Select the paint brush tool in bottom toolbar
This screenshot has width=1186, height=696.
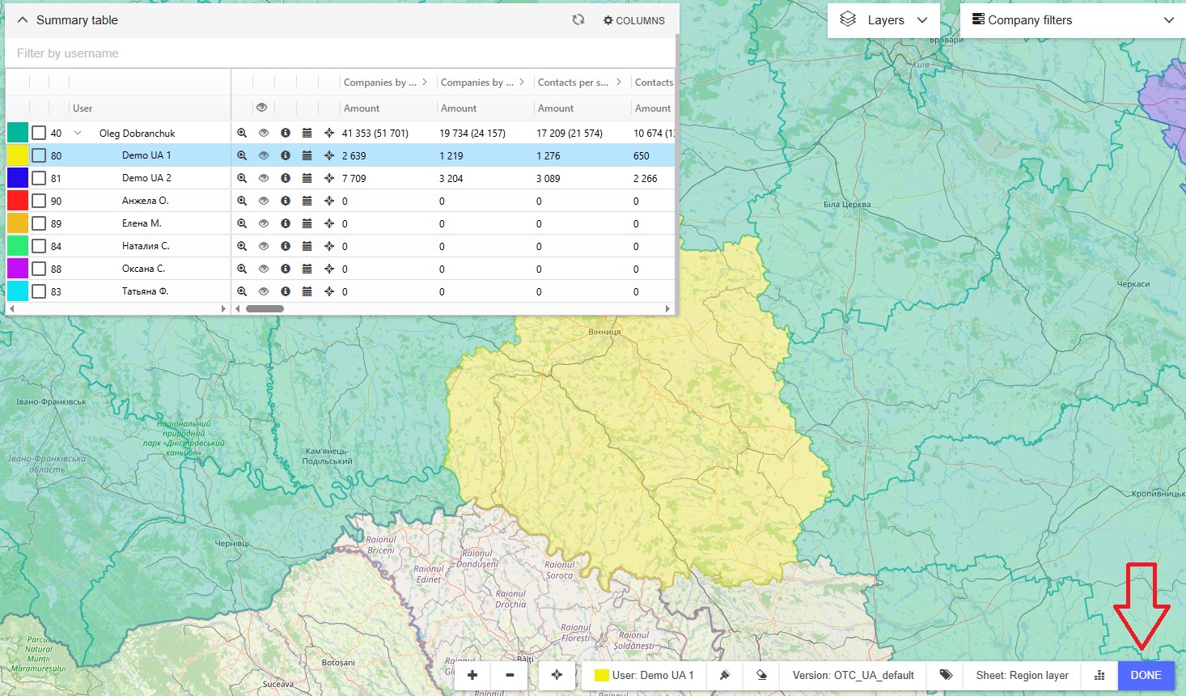(725, 675)
